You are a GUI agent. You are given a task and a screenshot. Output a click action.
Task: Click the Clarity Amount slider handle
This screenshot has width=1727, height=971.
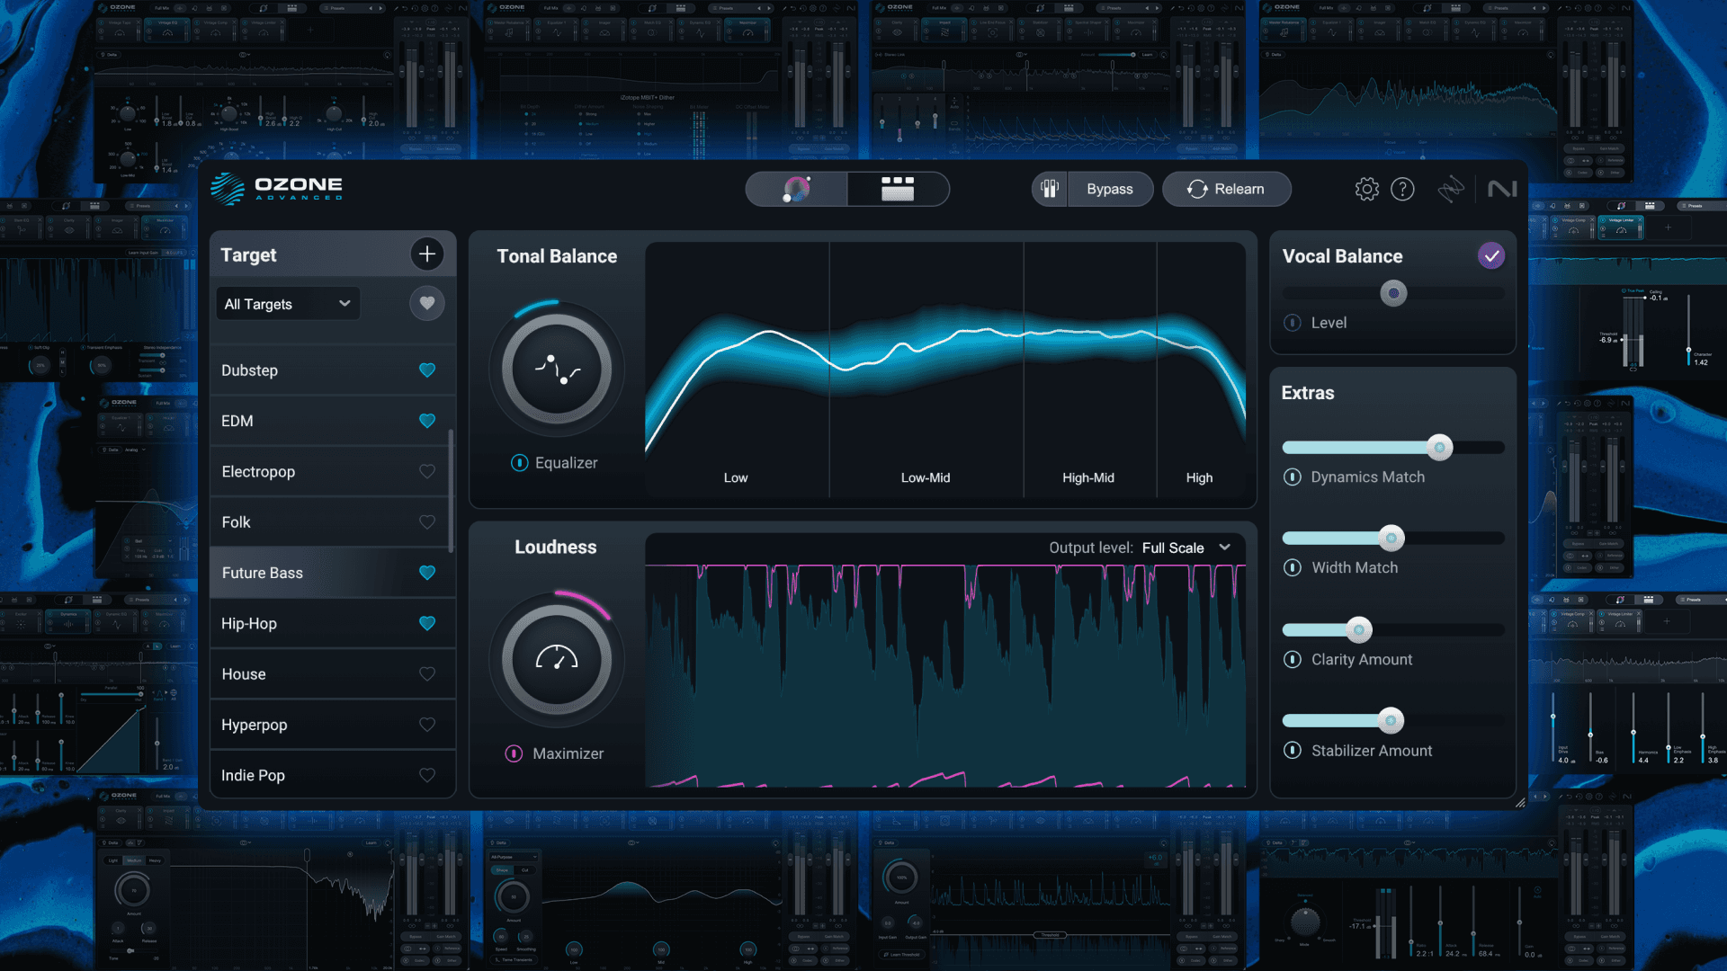(x=1359, y=629)
